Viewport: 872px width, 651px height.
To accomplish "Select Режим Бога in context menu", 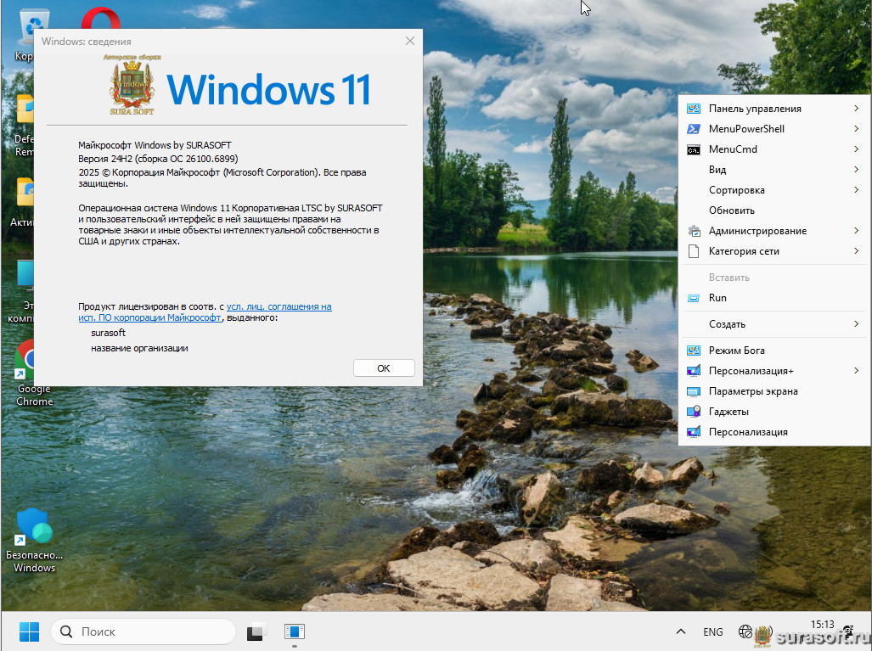I will (736, 351).
